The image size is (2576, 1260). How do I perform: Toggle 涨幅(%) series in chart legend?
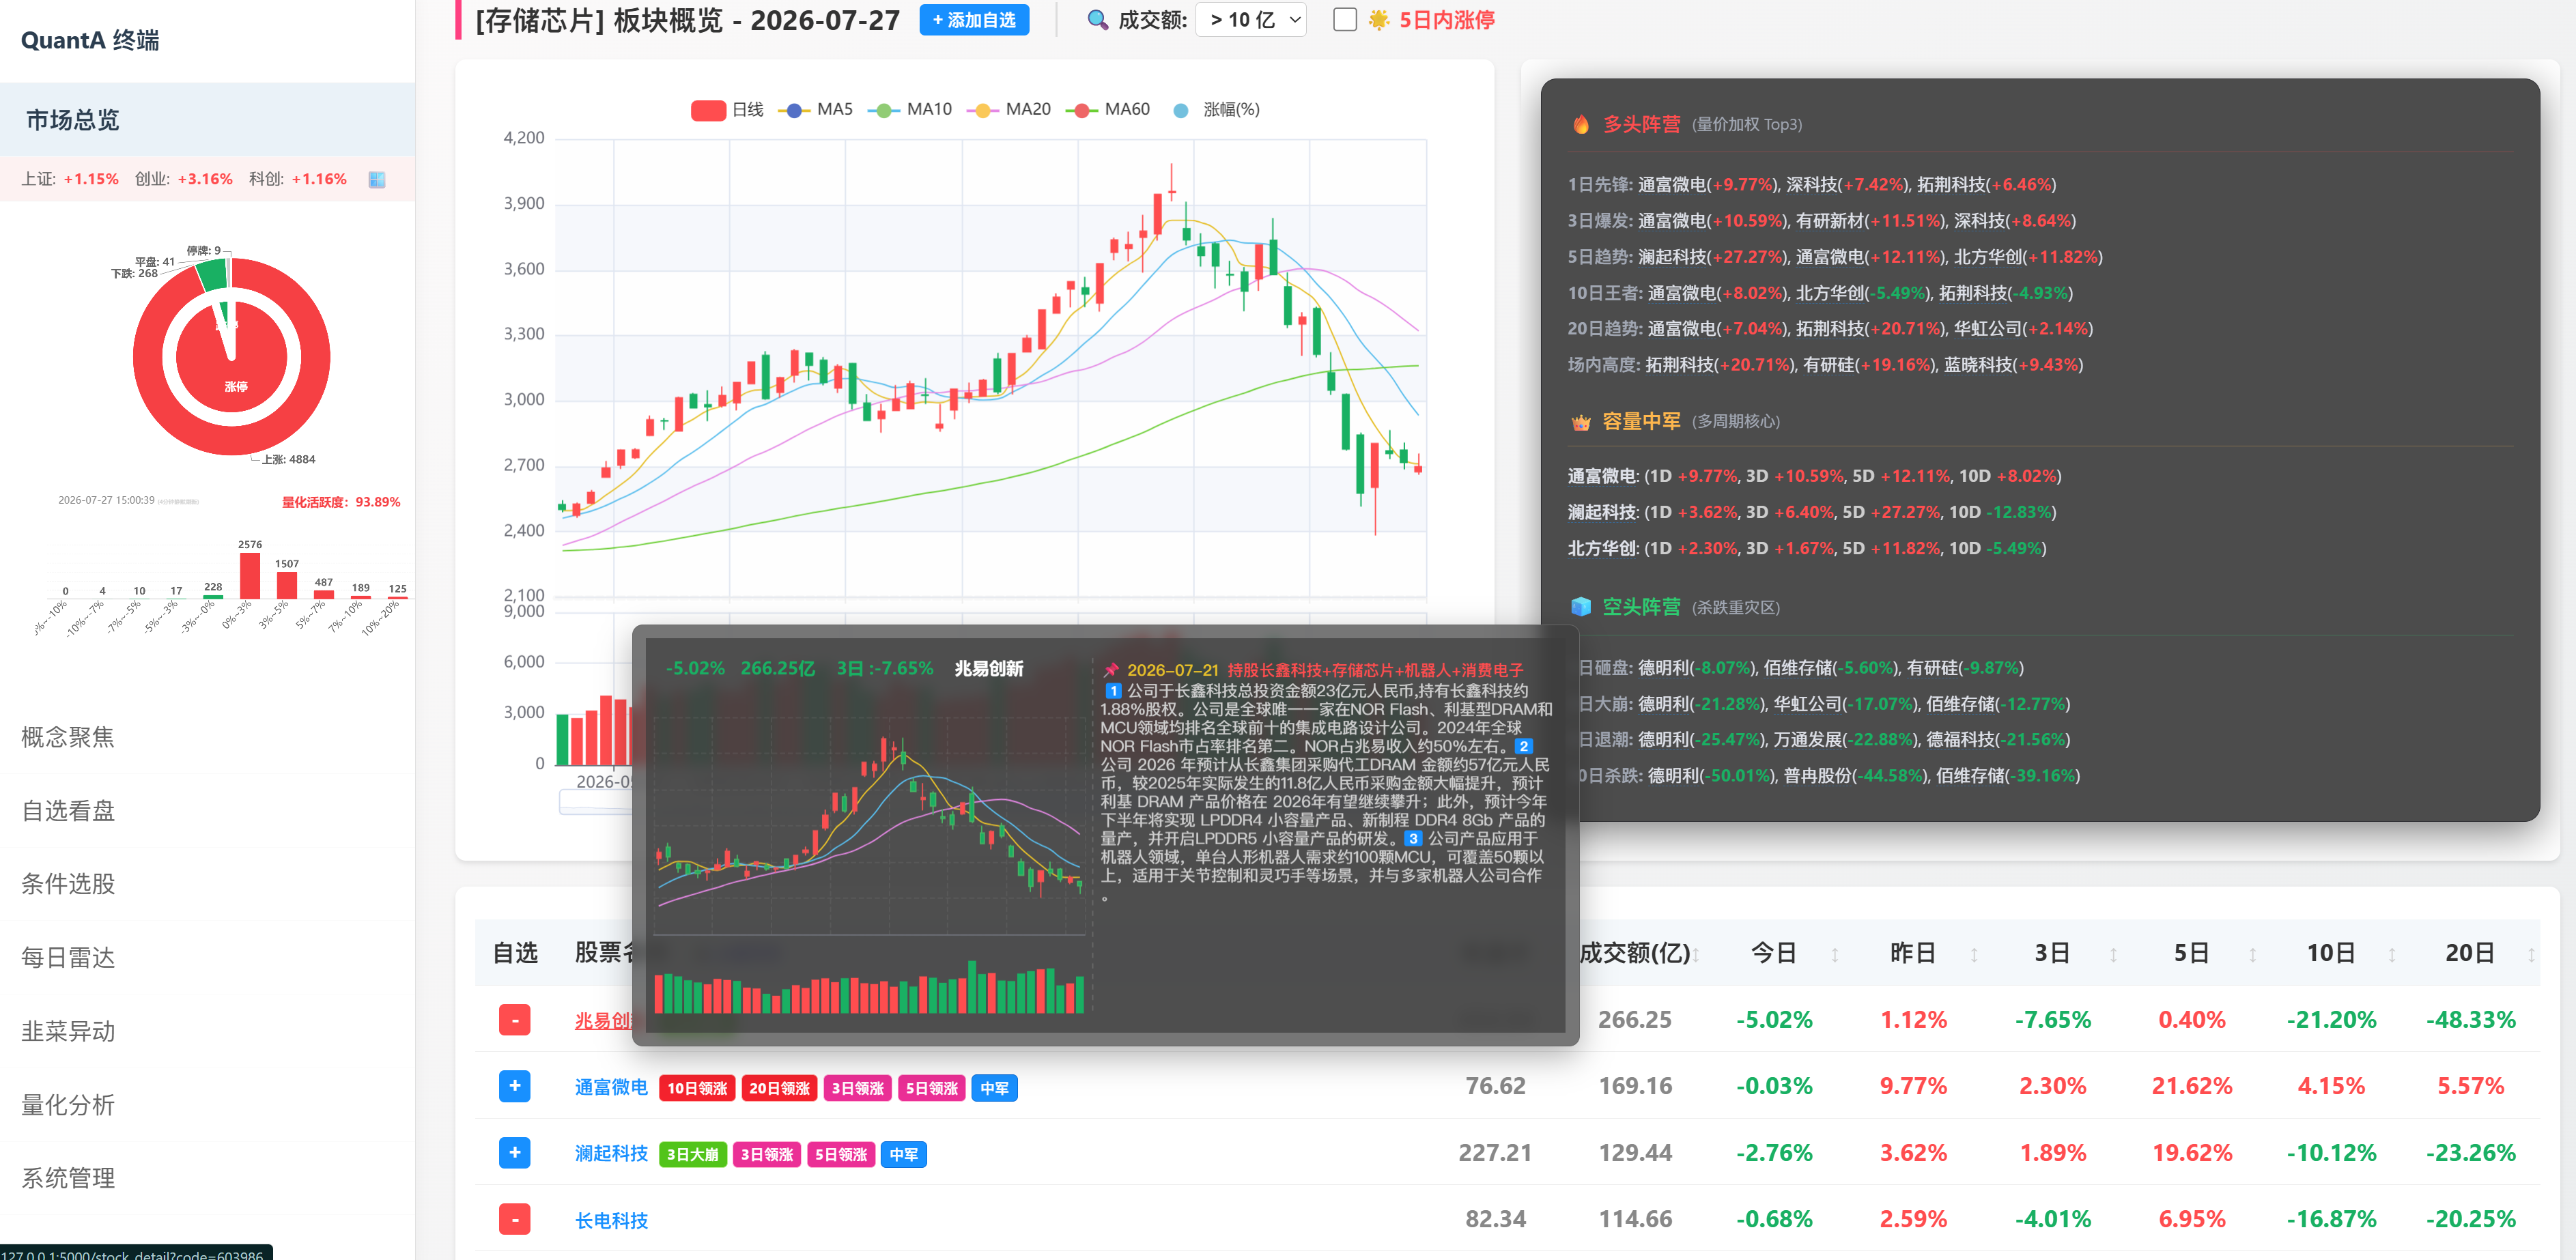coord(1215,110)
